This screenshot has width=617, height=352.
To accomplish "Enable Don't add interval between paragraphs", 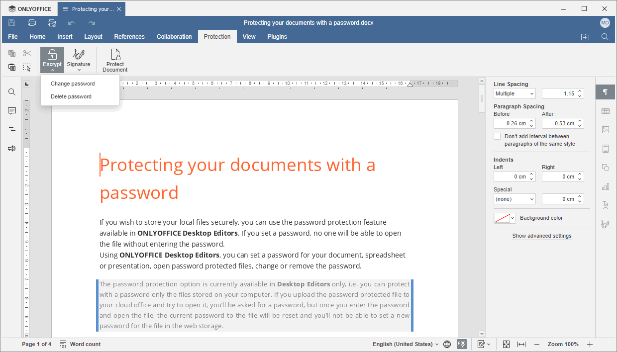I will pos(497,136).
